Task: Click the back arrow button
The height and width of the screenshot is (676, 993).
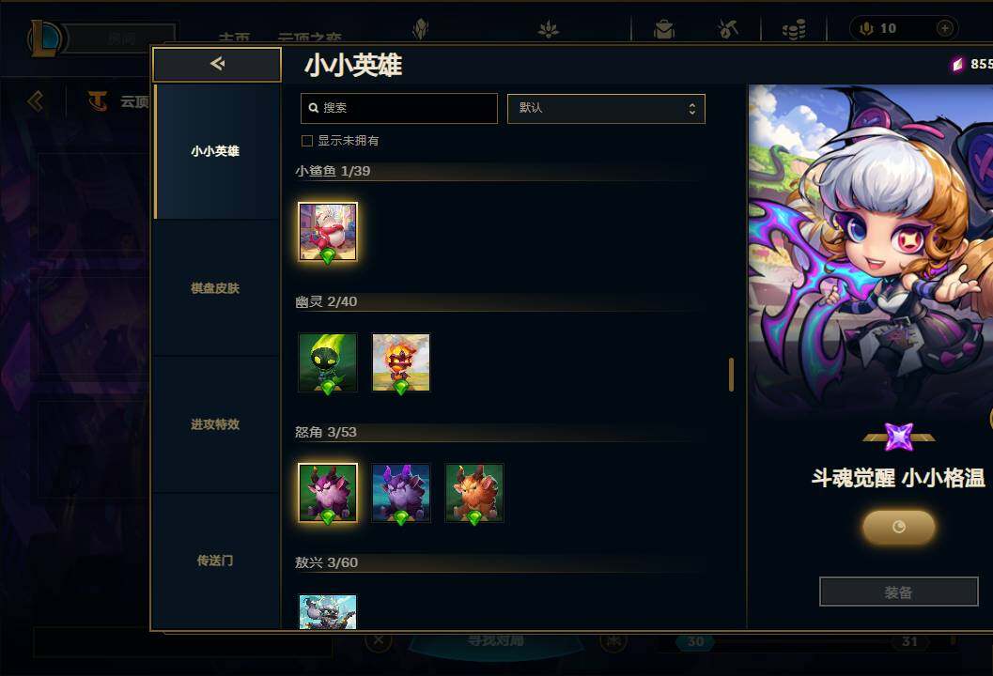Action: 217,64
